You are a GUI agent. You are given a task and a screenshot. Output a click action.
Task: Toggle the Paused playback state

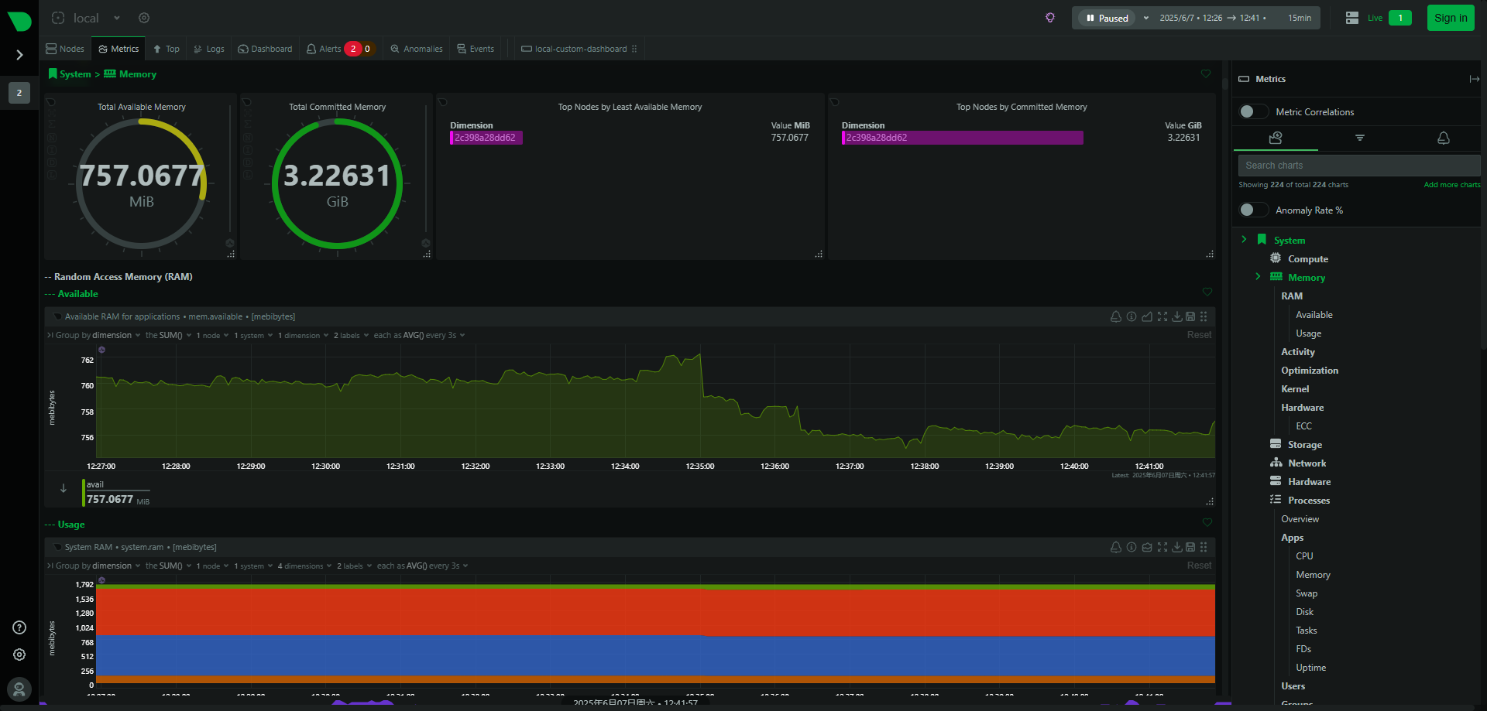(1107, 18)
